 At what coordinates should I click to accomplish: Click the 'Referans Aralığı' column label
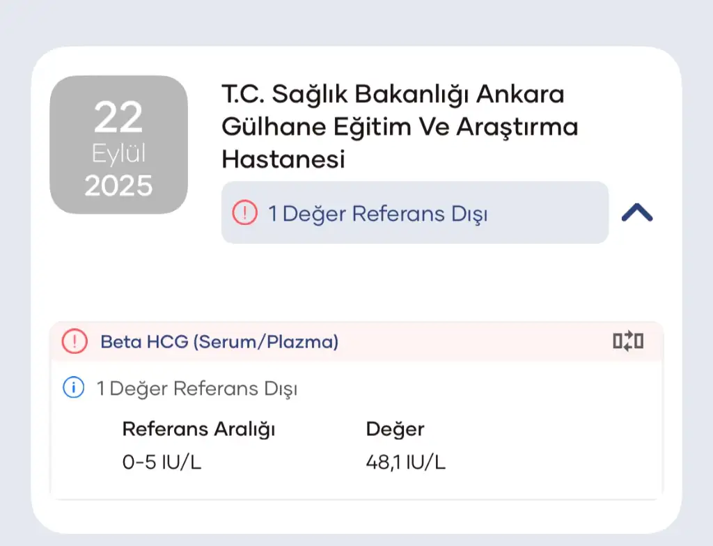pos(198,429)
